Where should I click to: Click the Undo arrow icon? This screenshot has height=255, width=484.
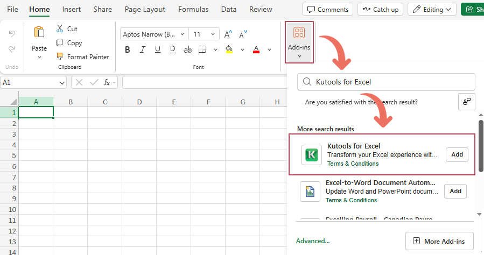(x=12, y=33)
